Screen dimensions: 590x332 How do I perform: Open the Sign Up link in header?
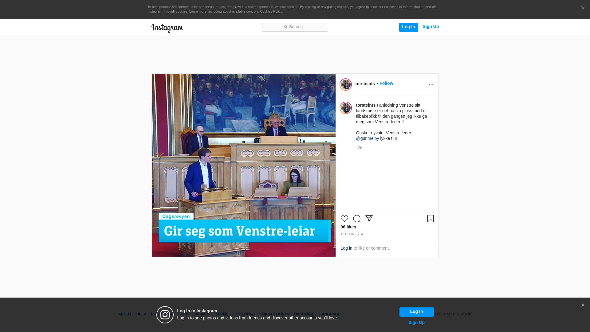pyautogui.click(x=431, y=27)
